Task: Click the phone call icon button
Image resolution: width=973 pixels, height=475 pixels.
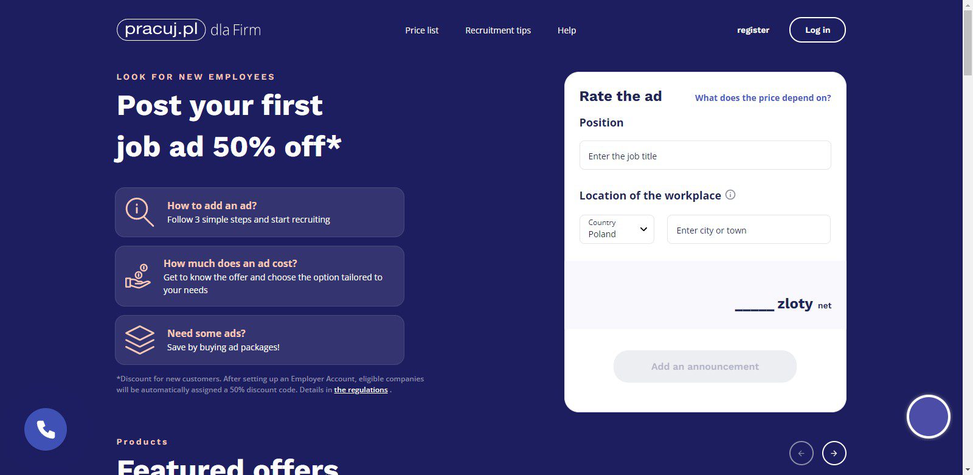Action: pyautogui.click(x=46, y=429)
